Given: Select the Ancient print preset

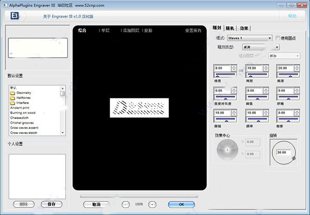Looking at the screenshot, I should pos(20,108).
